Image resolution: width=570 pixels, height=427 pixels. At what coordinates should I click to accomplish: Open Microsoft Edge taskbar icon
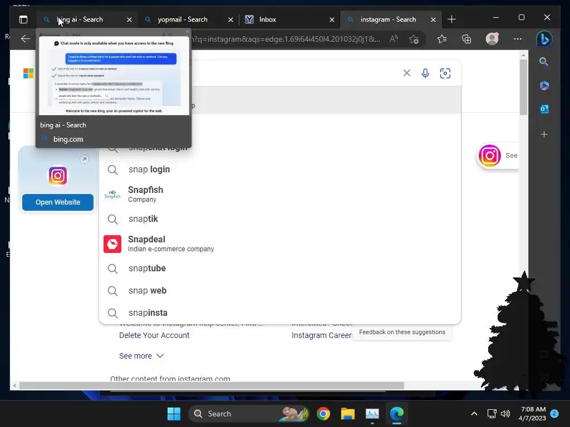tap(397, 414)
